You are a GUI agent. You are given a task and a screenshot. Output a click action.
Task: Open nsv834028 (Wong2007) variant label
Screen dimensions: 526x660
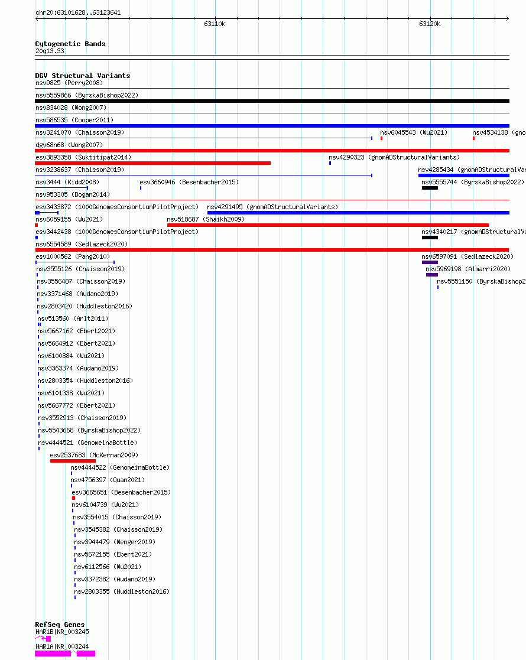[x=71, y=108]
